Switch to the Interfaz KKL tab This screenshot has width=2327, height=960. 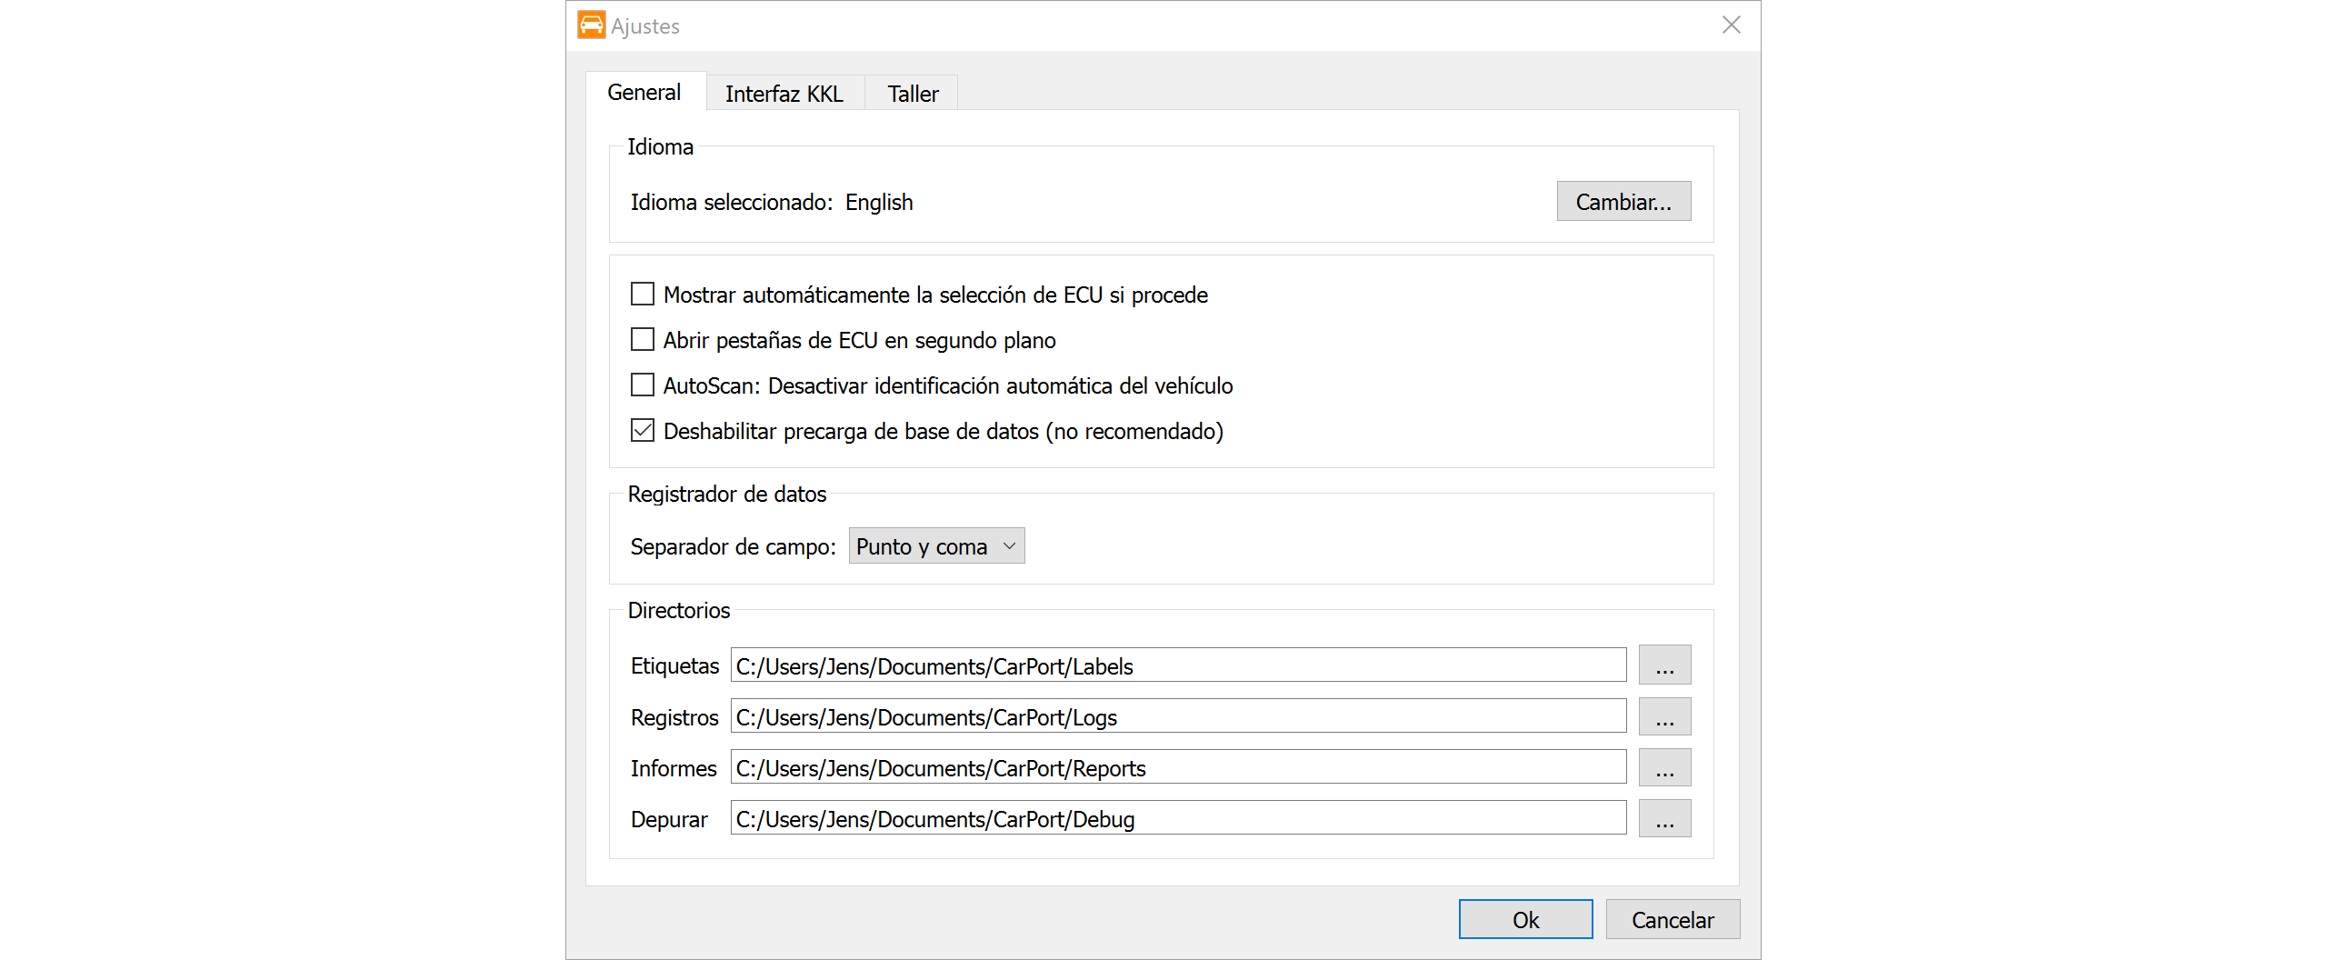pos(784,94)
